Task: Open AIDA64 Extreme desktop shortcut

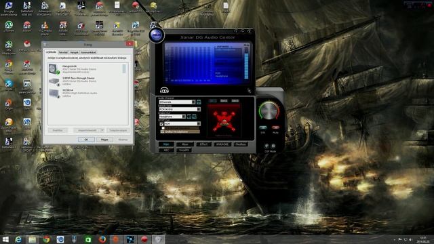Action: click(63, 28)
